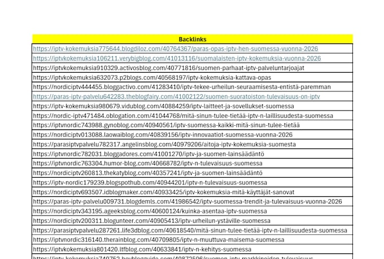
Task: Select the life3dblog.com laillisuudesta row
Action: [192, 230]
